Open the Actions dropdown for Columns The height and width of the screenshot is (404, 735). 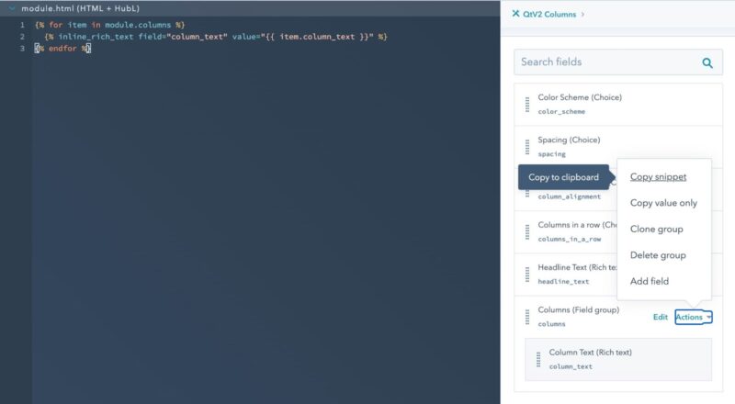(693, 317)
